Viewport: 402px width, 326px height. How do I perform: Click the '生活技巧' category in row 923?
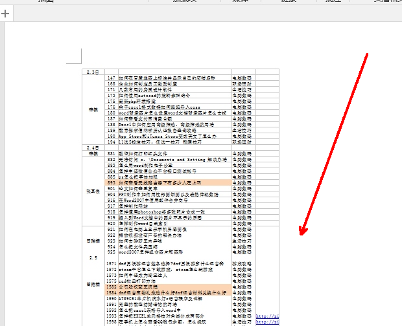coord(242,241)
